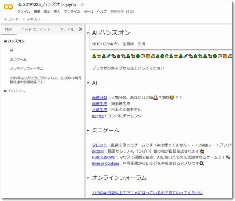The height and width of the screenshot is (201, 235).
Task: Click the dog face emoji after 犬顔
Action: (156, 98)
